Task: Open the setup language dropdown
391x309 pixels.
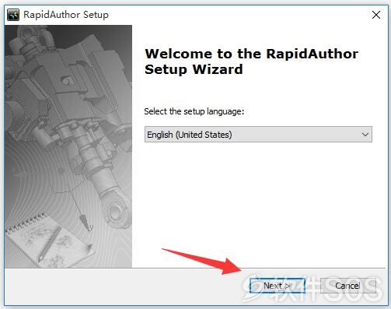Action: (x=258, y=135)
